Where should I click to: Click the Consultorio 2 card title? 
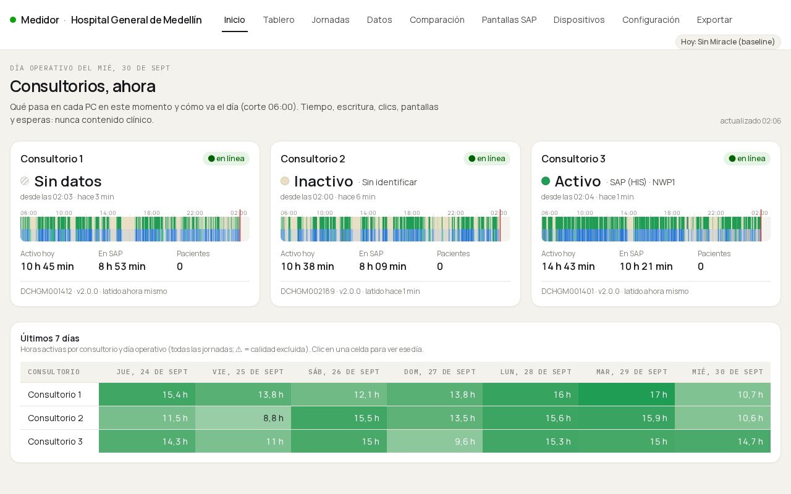[313, 159]
